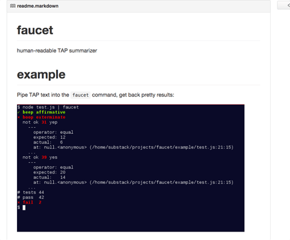Click the inline 'faucet' code snippet
The height and width of the screenshot is (240, 290).
[80, 95]
